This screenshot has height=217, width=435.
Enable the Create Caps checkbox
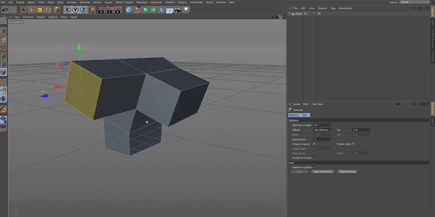(x=353, y=144)
